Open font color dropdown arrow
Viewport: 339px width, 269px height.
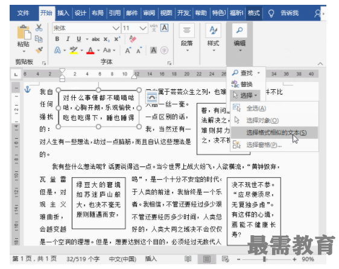[x=98, y=51]
